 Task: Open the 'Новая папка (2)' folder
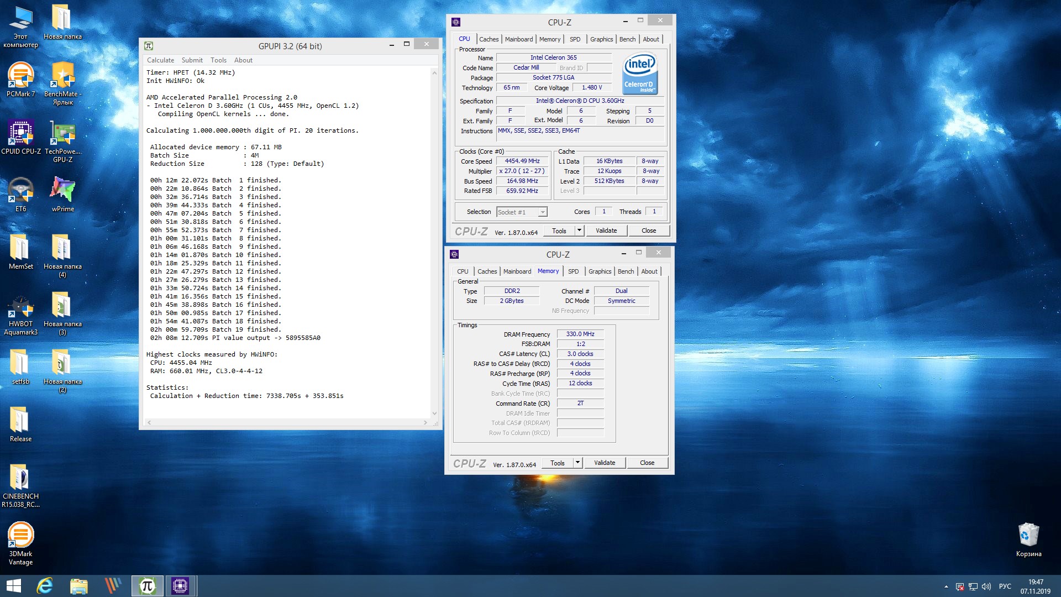62,371
